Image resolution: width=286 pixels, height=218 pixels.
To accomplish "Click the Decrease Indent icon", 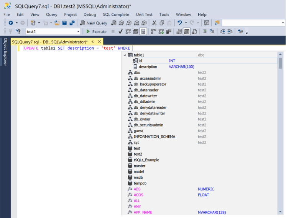I will [222, 31].
